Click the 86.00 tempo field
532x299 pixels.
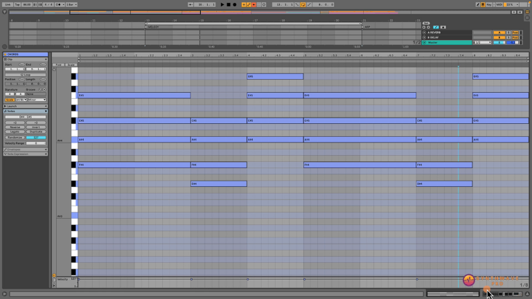pyautogui.click(x=27, y=5)
